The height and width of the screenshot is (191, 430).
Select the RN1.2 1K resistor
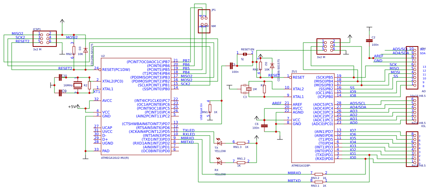pos(241,163)
